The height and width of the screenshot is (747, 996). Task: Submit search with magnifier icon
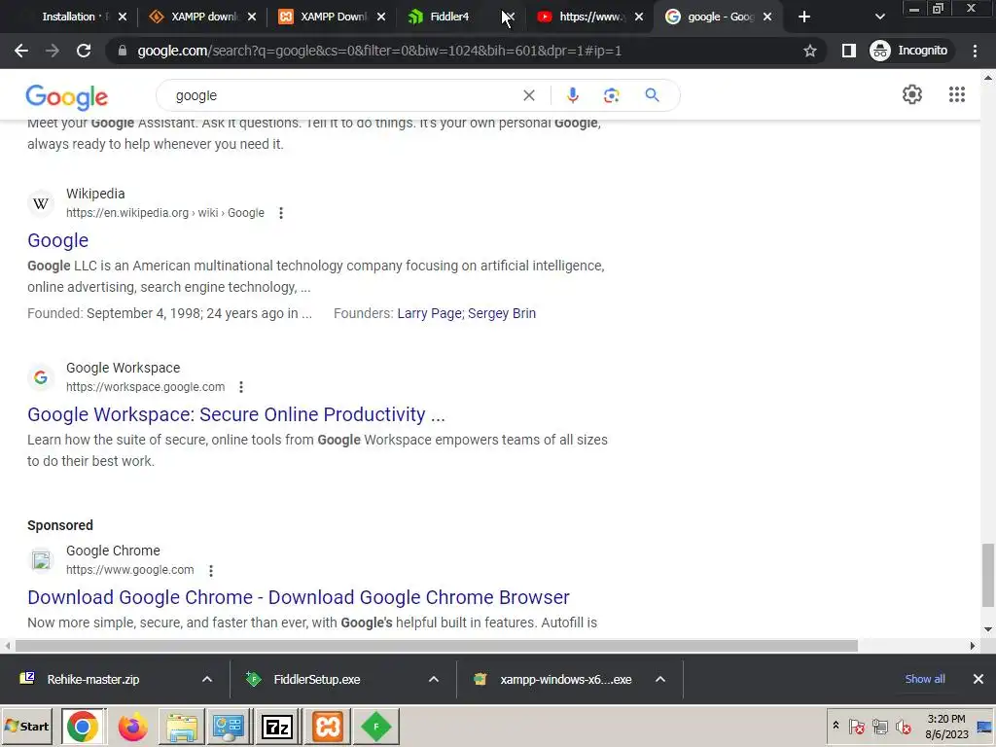point(652,95)
